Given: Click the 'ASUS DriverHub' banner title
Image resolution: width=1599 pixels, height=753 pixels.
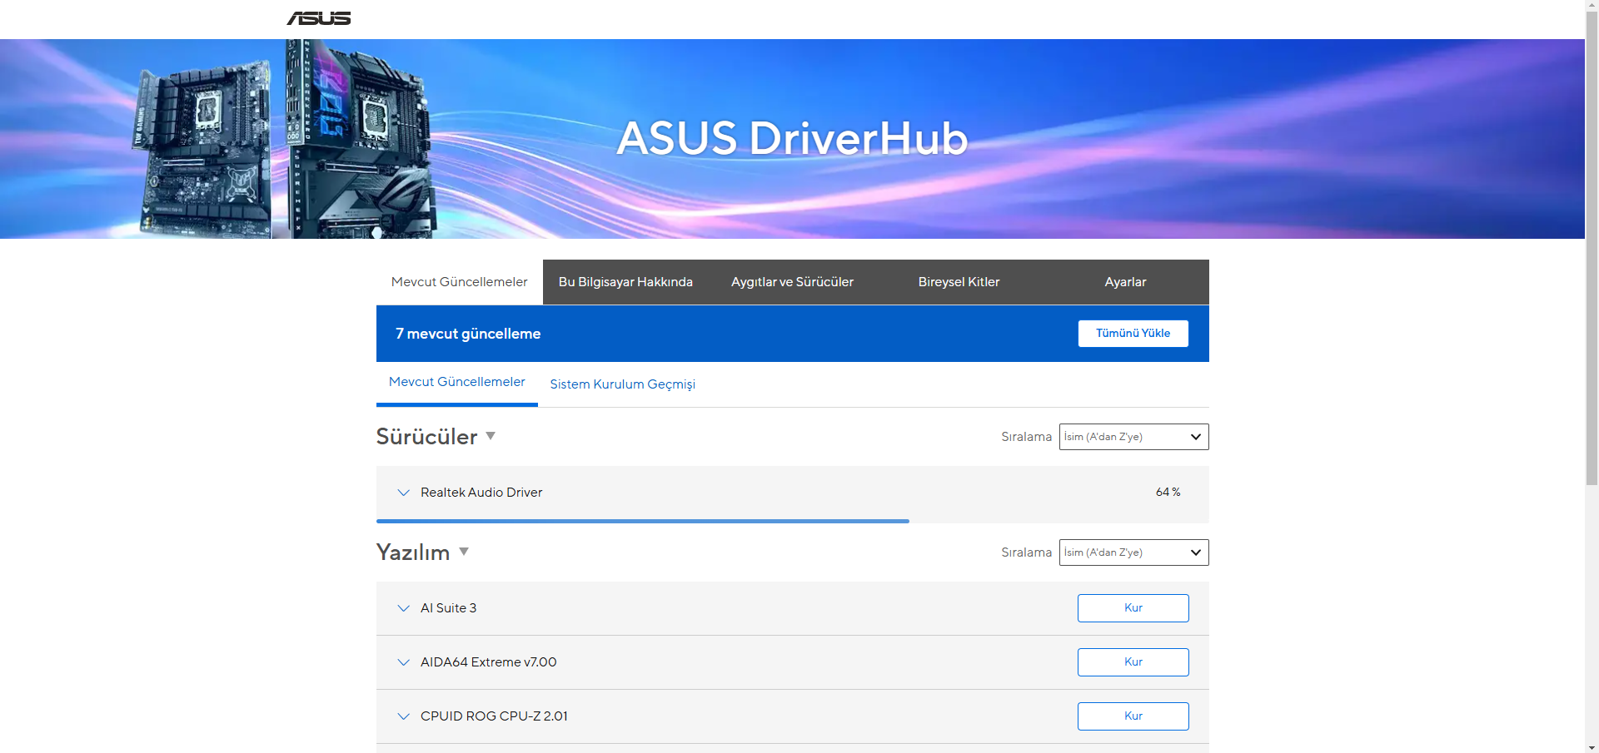Looking at the screenshot, I should (x=792, y=138).
